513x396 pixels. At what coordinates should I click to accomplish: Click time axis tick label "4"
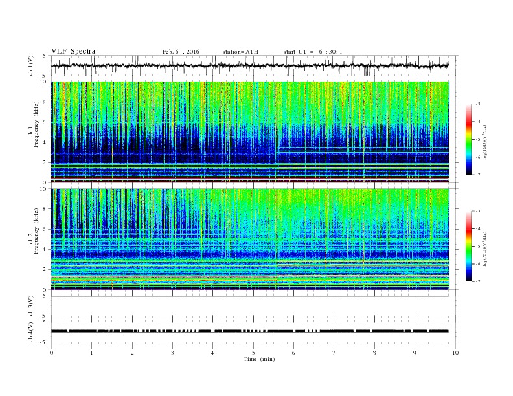tap(212, 353)
